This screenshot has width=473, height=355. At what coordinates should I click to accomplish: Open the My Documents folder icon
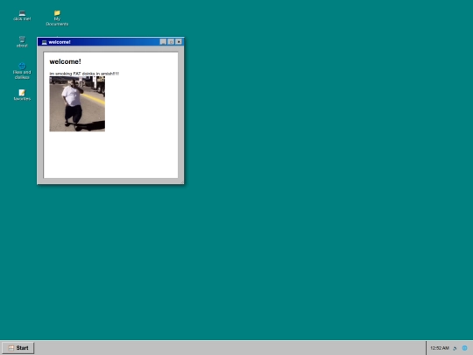click(x=57, y=18)
